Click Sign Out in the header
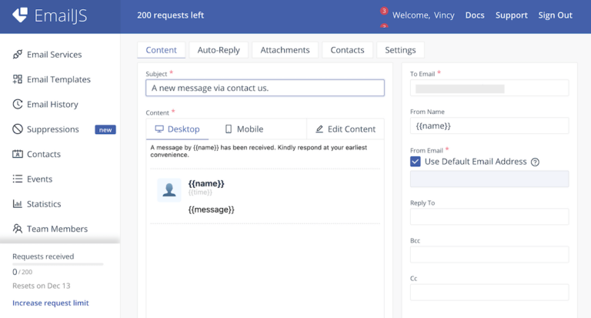The width and height of the screenshot is (591, 318). point(555,15)
